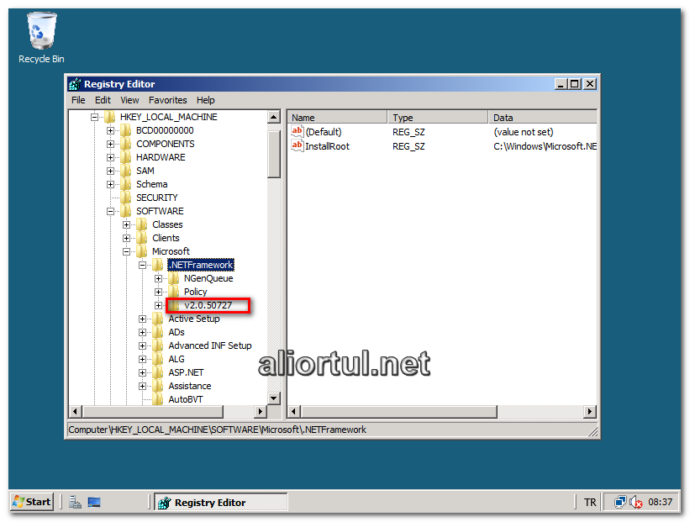Click the 08:37 taskbar clock

[x=660, y=502]
